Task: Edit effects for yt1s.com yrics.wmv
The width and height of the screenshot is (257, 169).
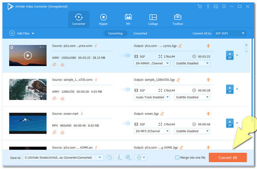Action: coord(55,64)
